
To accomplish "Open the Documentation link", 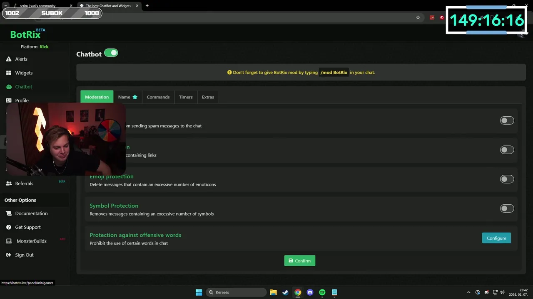I will (x=32, y=213).
